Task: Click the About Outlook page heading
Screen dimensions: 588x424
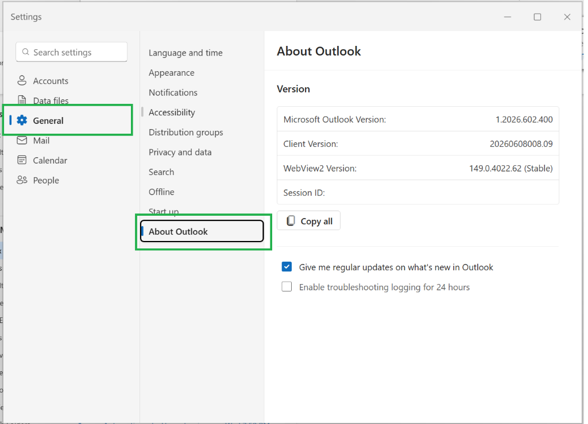Action: (x=319, y=51)
